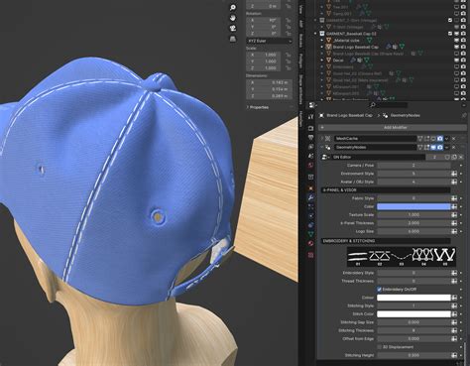Collapse the GeometryNodes modifier panel
The height and width of the screenshot is (366, 470).
tap(321, 147)
